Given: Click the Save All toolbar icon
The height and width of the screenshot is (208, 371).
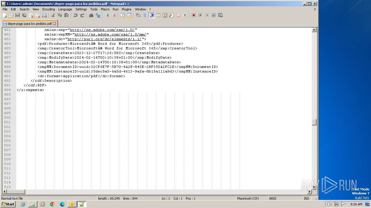Looking at the screenshot, I should [x=24, y=15].
